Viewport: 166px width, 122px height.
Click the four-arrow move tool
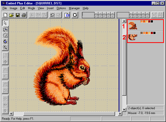click(5, 62)
